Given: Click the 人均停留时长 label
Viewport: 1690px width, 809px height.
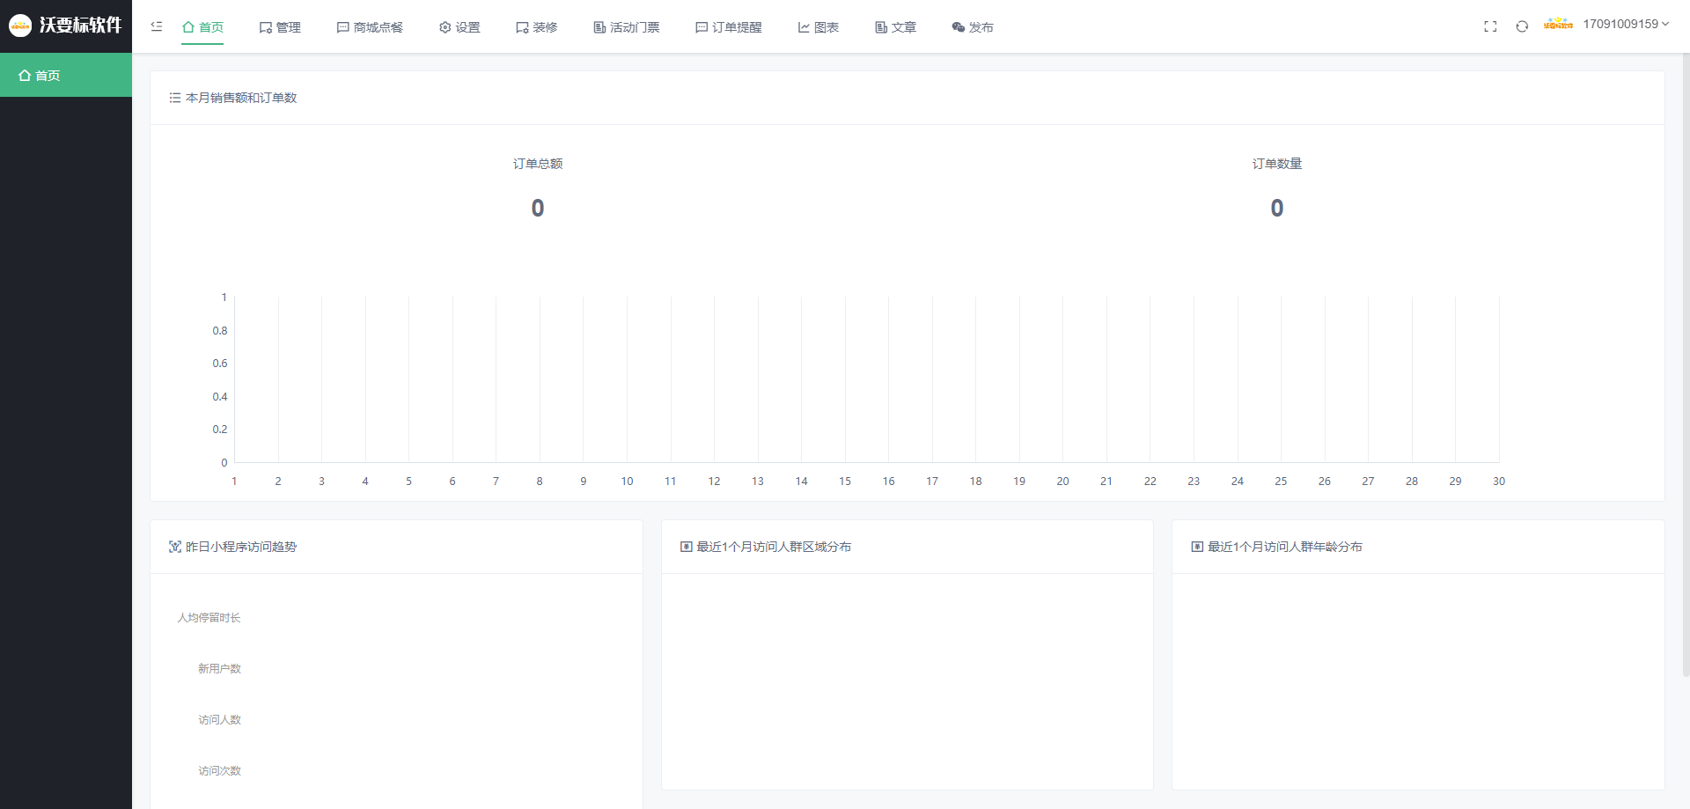Looking at the screenshot, I should (x=209, y=618).
